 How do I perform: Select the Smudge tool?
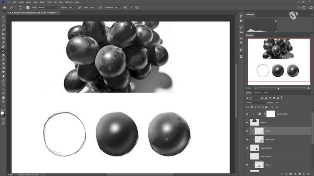coord(3,72)
